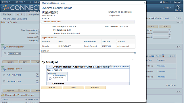The image size is (184, 103).
Task: Click the grid download icon near Find
Action: pyautogui.click(x=163, y=56)
